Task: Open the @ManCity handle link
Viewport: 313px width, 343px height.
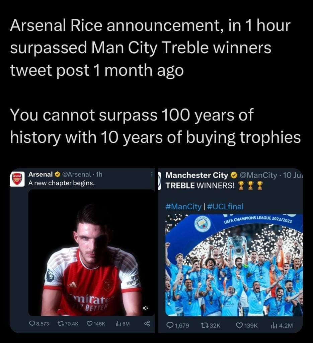Action: 257,175
